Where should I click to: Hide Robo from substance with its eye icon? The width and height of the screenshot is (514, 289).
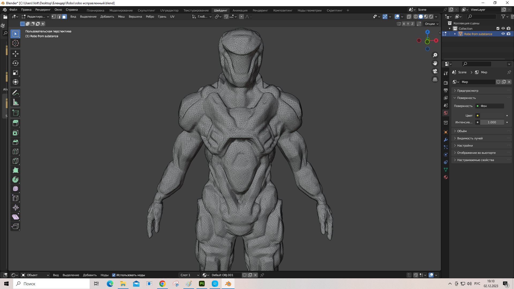(x=503, y=34)
